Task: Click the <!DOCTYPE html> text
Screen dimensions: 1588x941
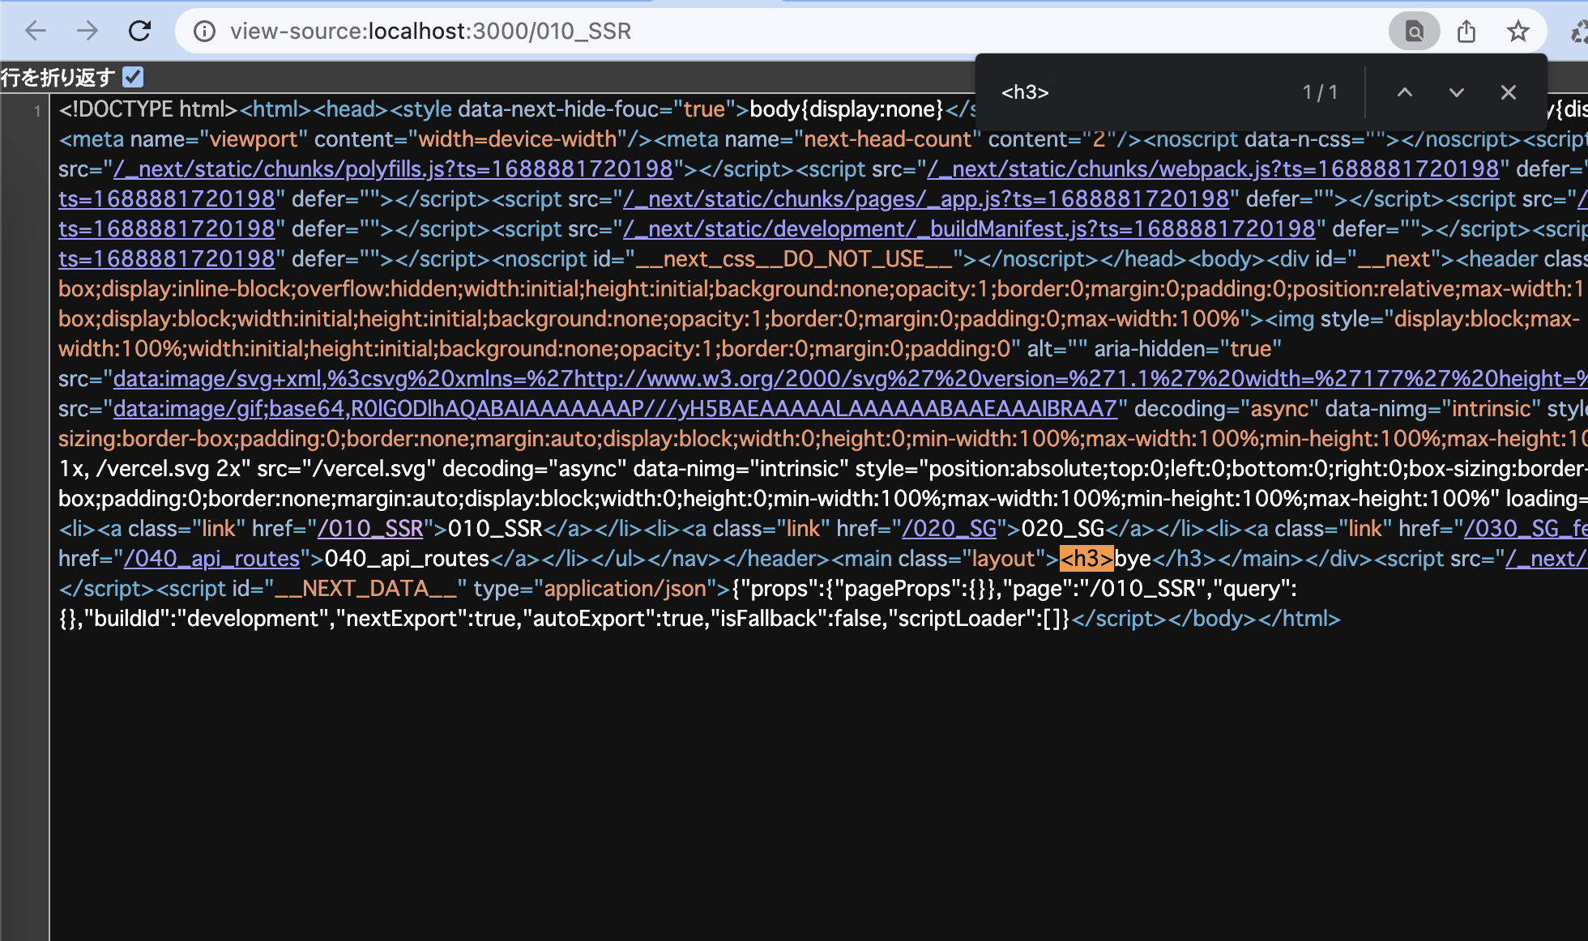Action: (148, 109)
